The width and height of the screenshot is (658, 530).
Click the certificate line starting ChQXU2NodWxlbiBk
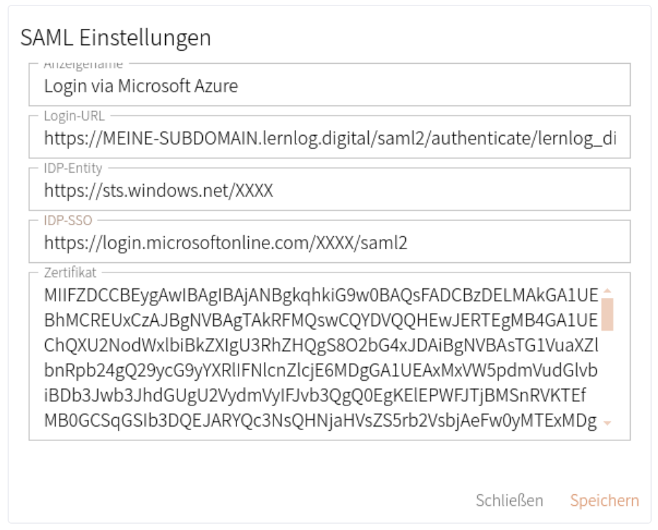point(321,346)
